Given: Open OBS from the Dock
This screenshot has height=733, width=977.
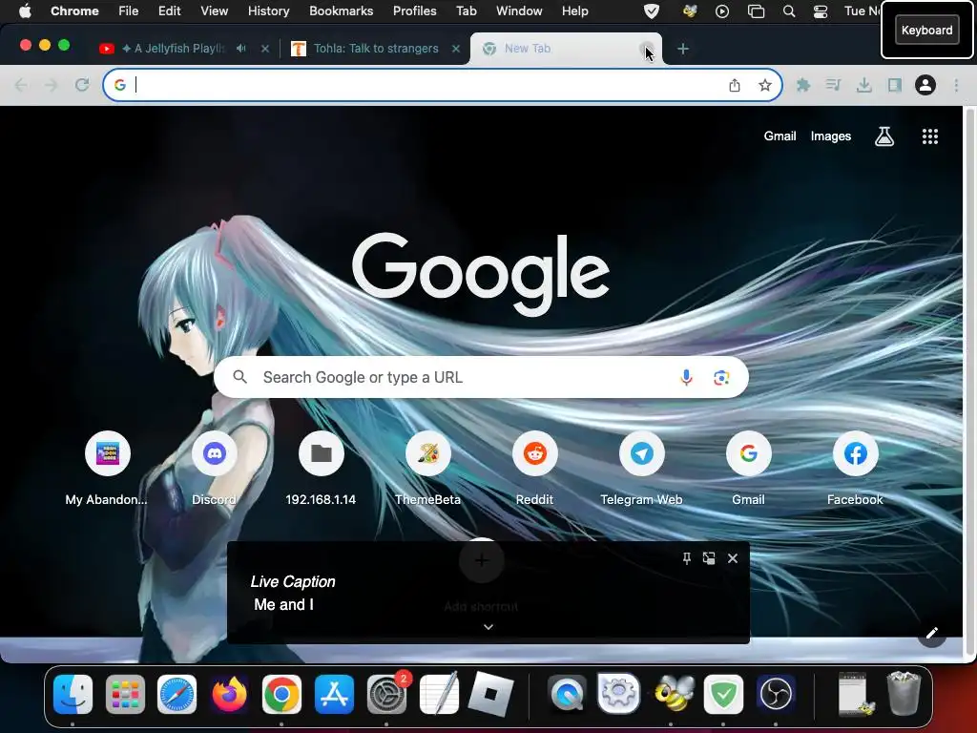Looking at the screenshot, I should click(x=775, y=694).
